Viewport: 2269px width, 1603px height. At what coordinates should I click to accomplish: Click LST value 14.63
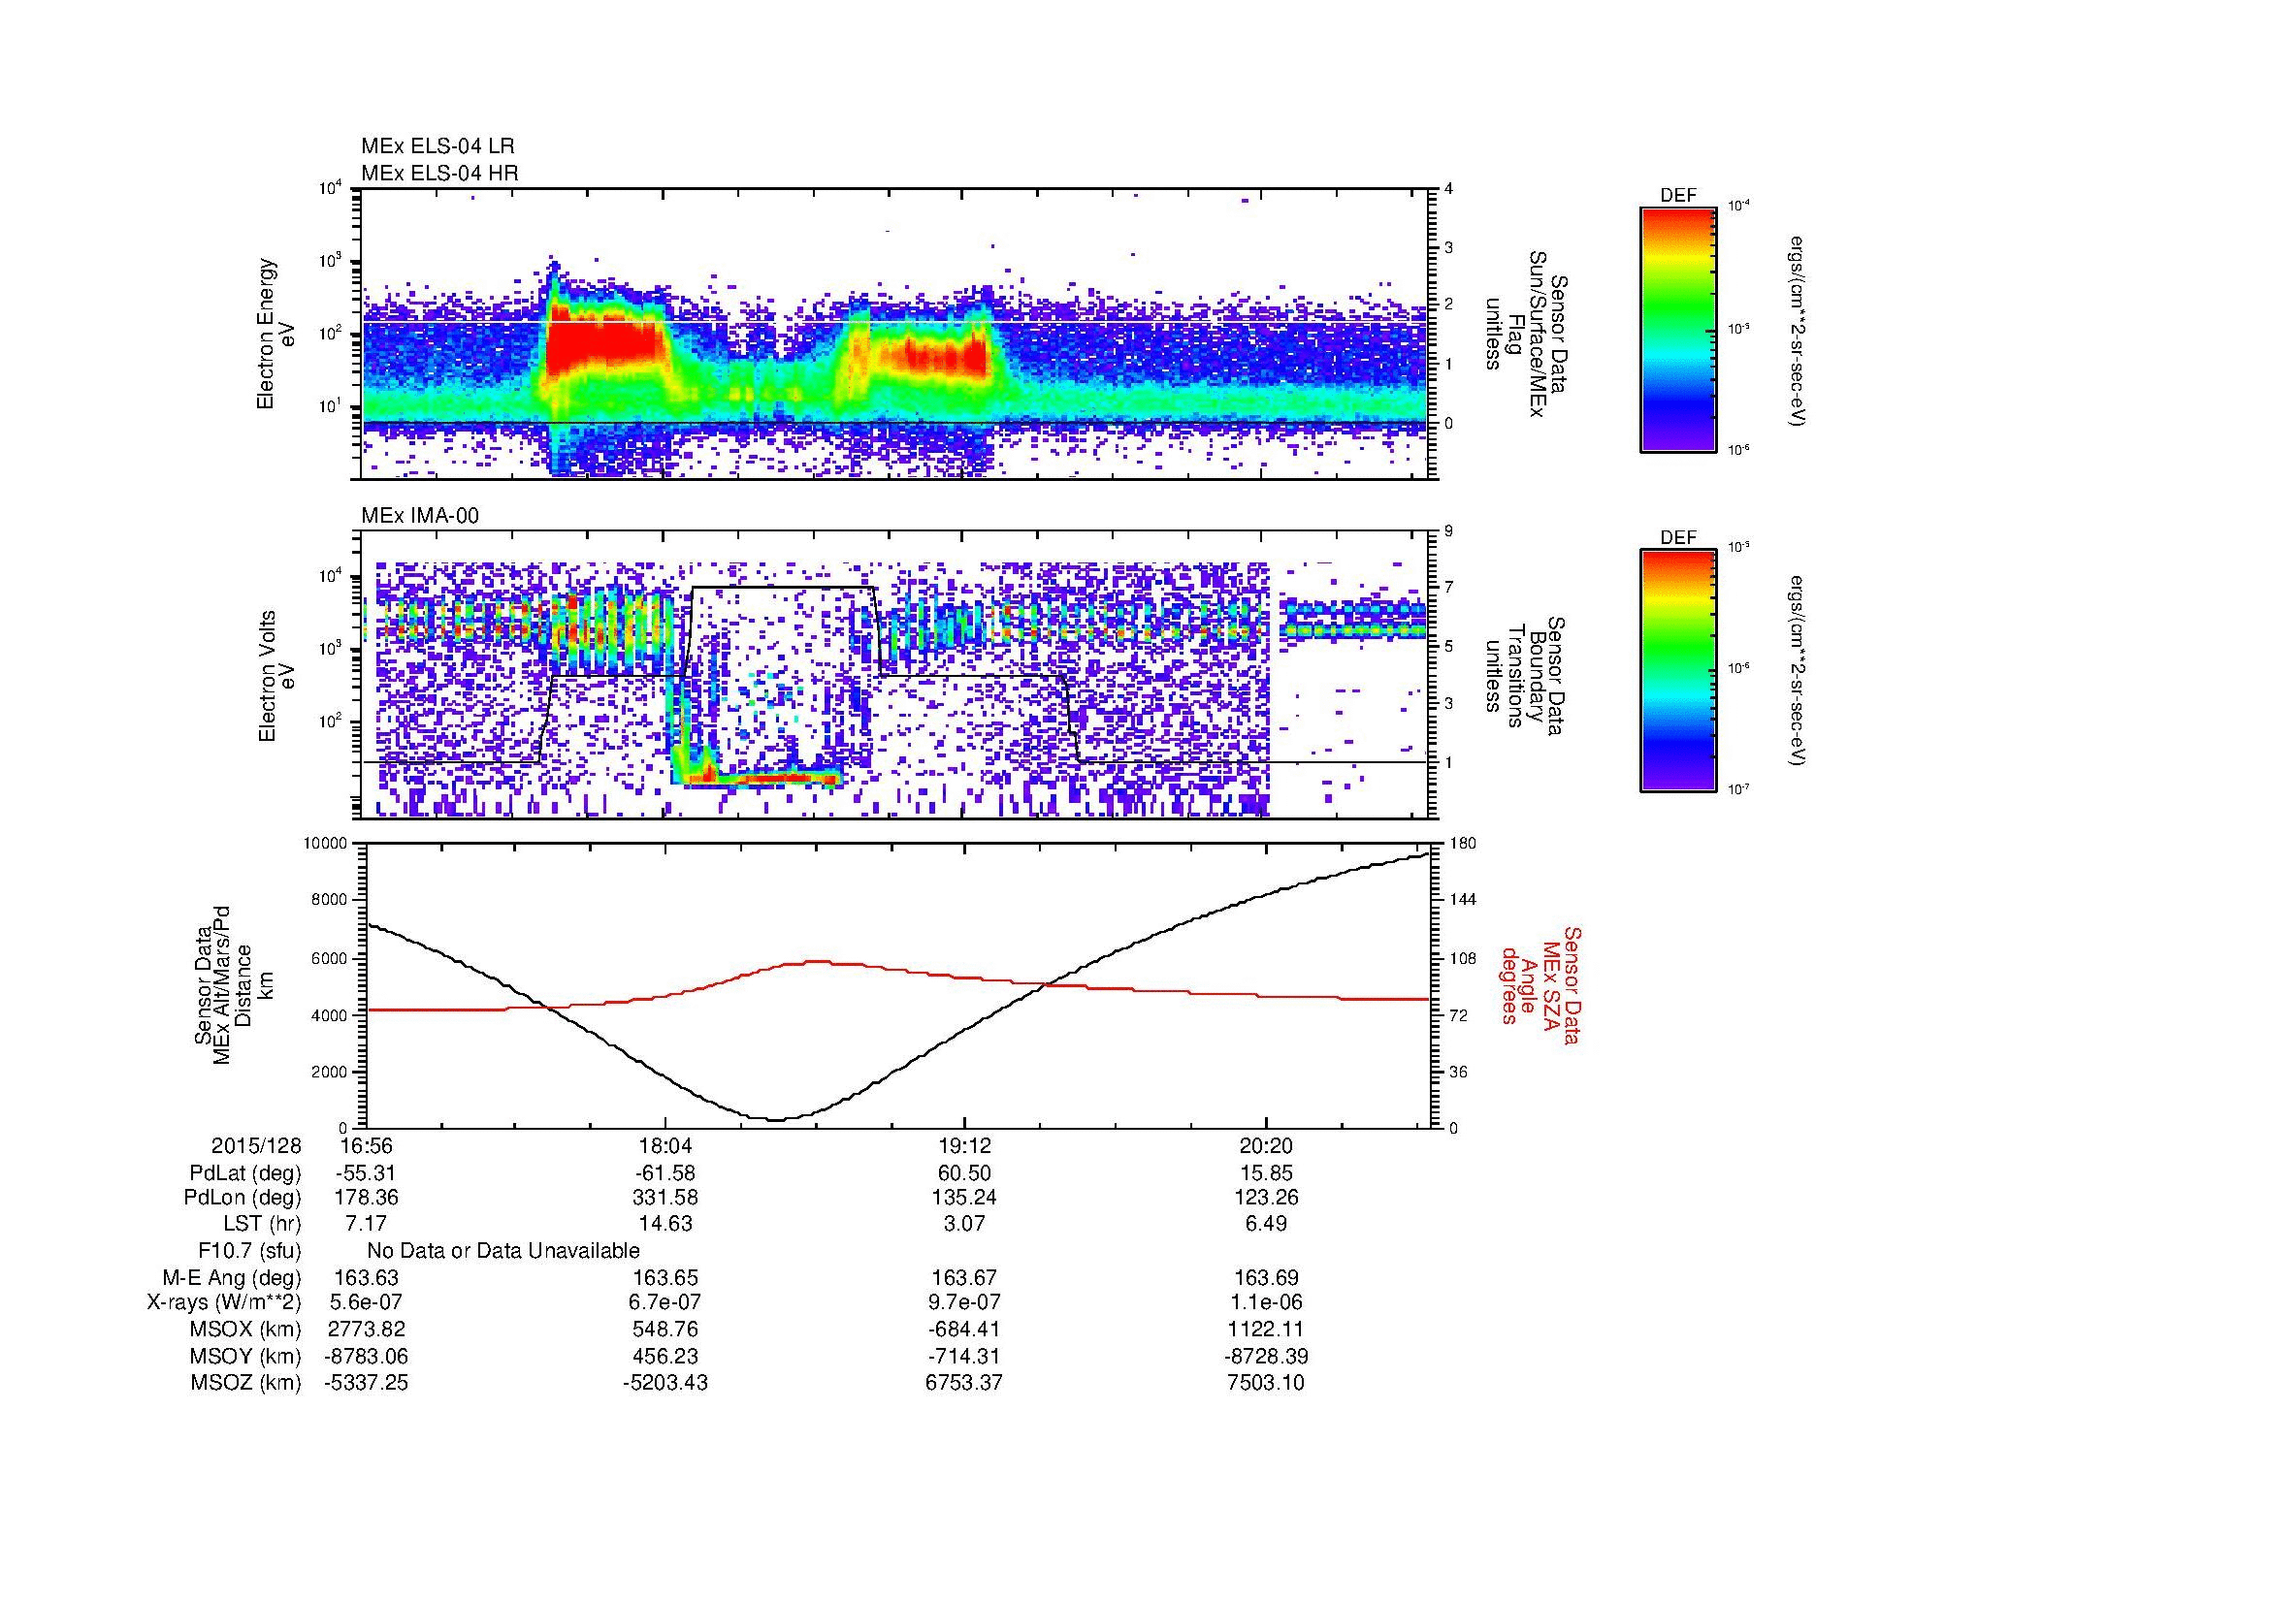click(666, 1224)
